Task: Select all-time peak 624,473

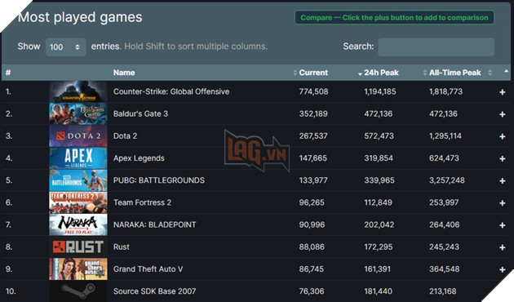Action: pos(444,158)
